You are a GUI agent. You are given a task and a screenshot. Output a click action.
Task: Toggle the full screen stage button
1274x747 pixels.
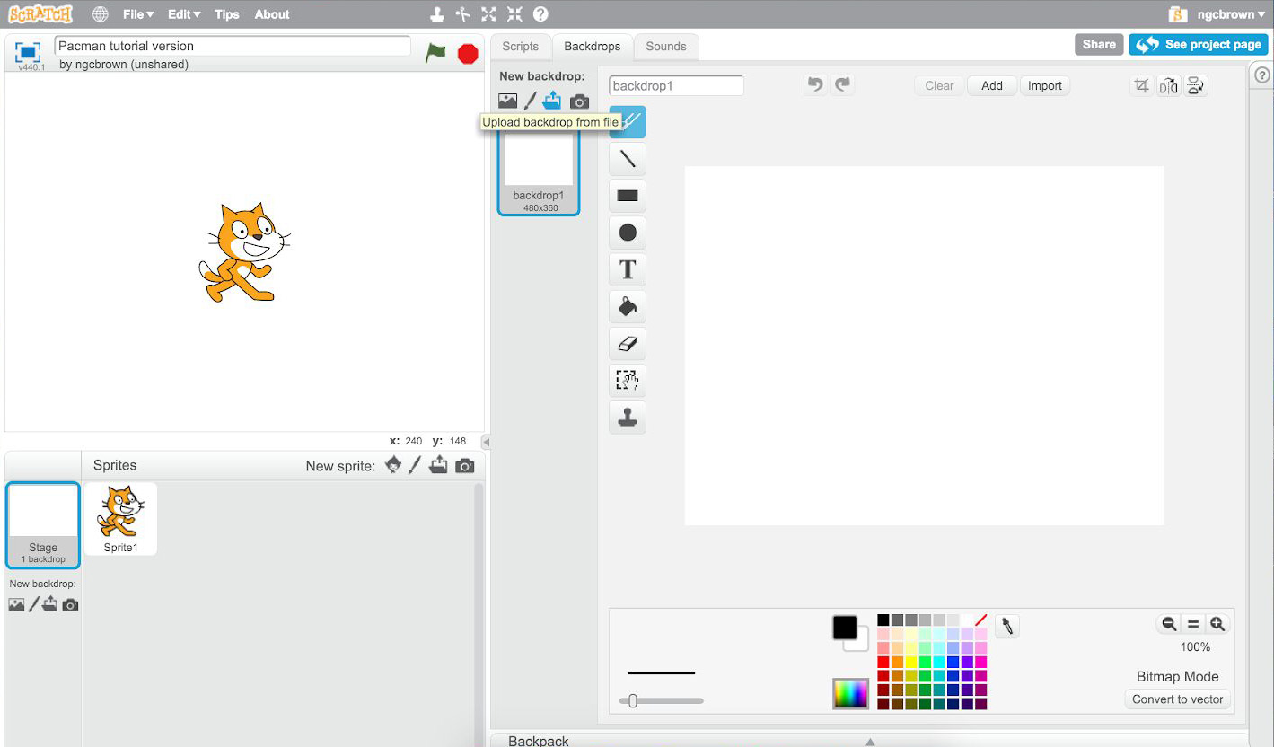tap(29, 52)
